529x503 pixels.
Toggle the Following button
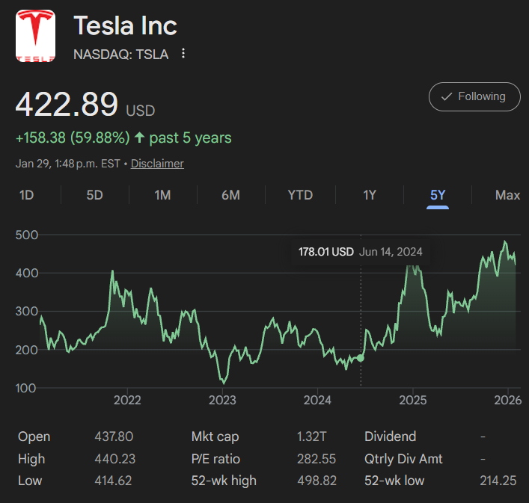pyautogui.click(x=474, y=96)
